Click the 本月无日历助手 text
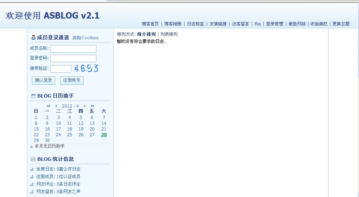The width and height of the screenshot is (359, 197). point(49,146)
